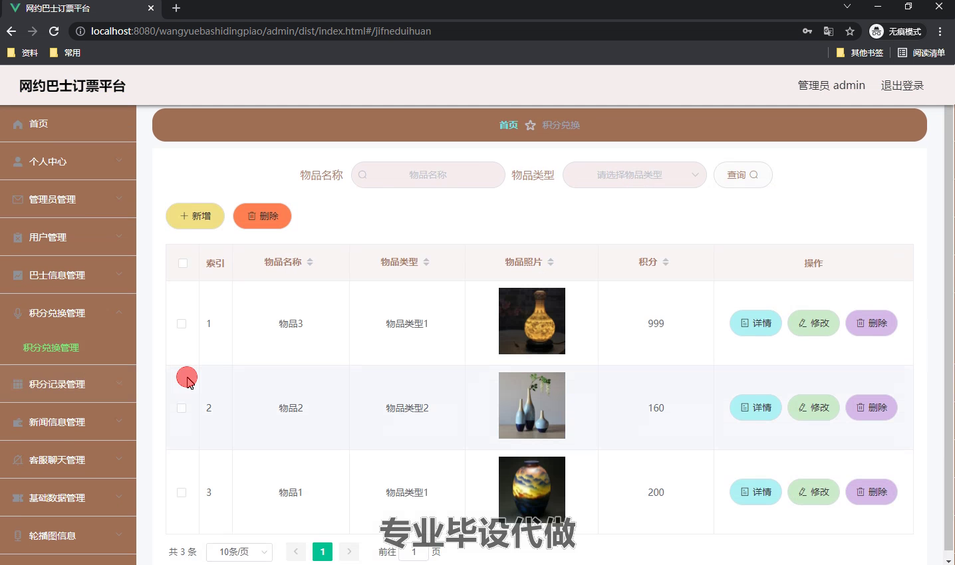Click the orange 删除 batch button

point(262,216)
